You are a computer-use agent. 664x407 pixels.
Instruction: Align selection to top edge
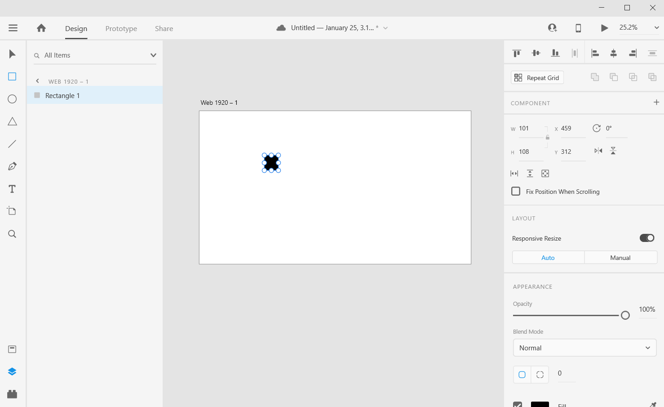pos(517,53)
